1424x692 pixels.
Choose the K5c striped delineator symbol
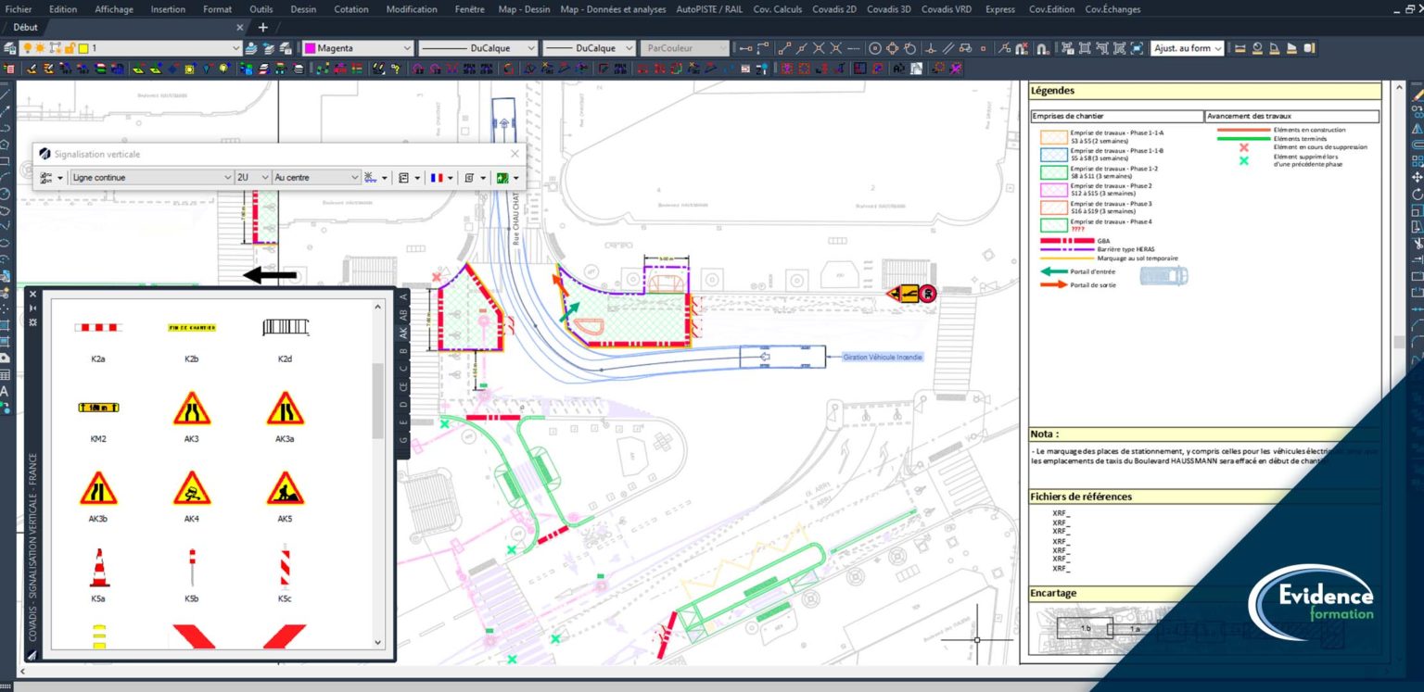click(285, 569)
